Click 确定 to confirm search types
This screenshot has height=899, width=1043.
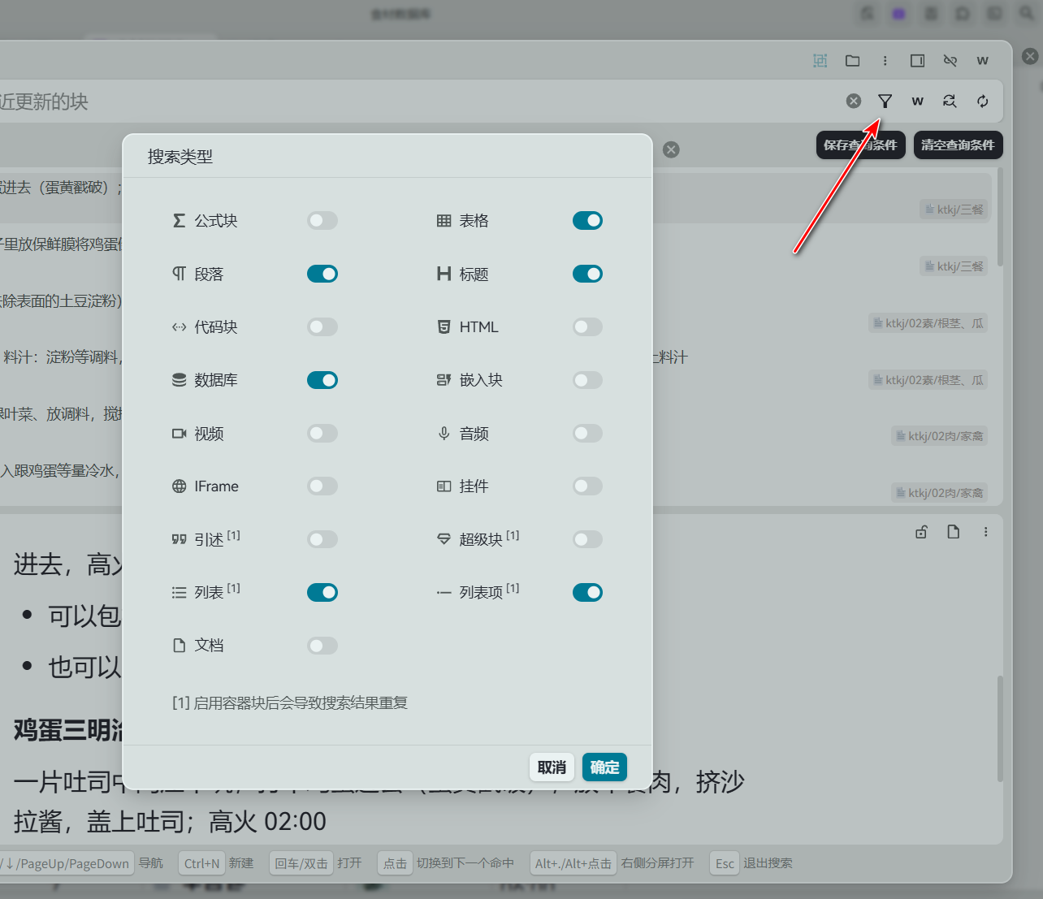[604, 767]
